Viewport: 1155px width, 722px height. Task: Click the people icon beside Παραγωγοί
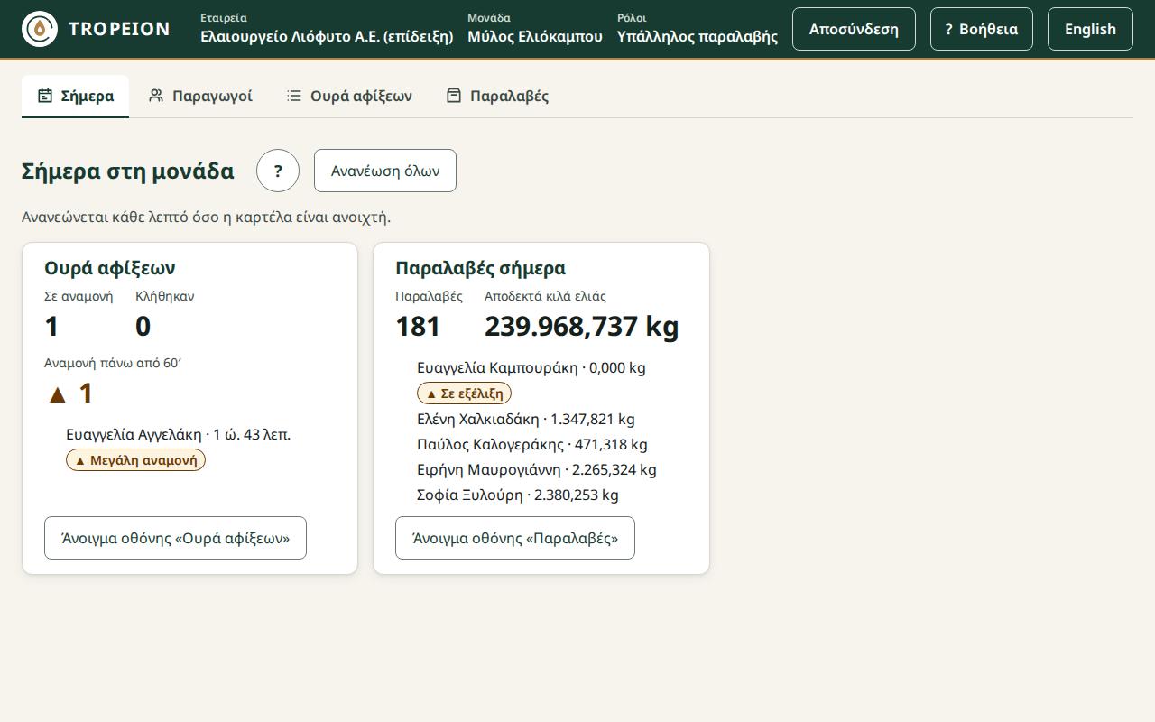(156, 96)
